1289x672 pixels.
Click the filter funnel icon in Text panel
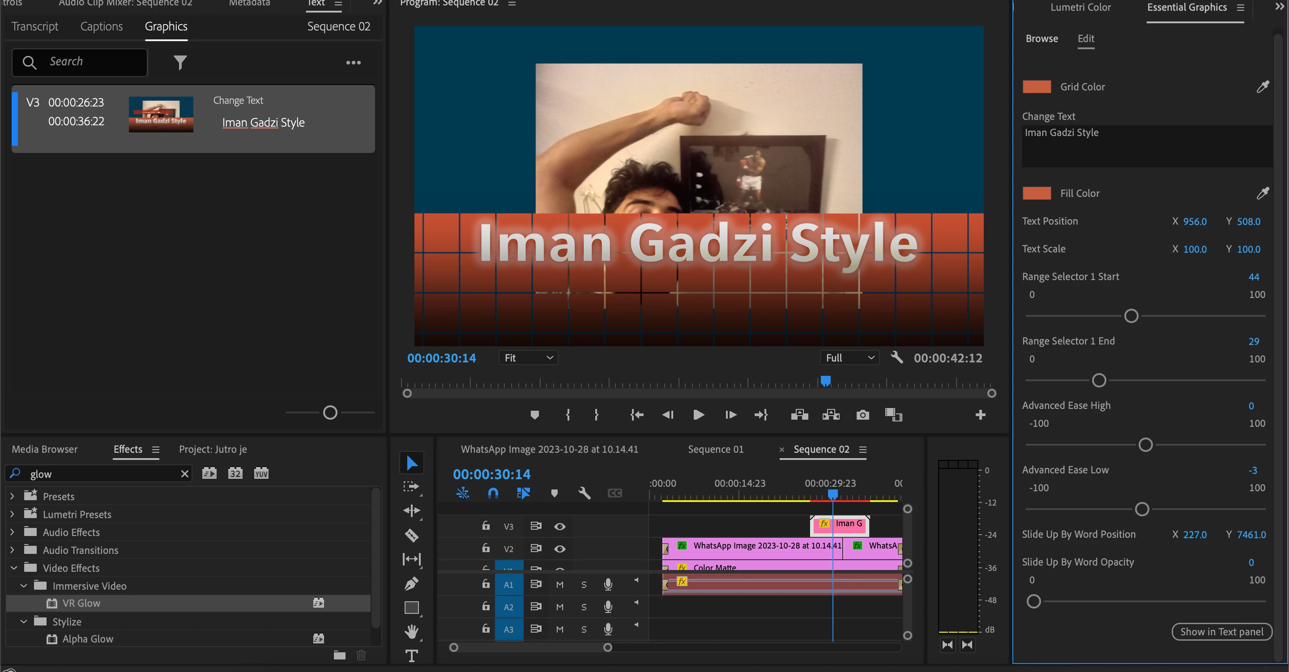pyautogui.click(x=180, y=62)
